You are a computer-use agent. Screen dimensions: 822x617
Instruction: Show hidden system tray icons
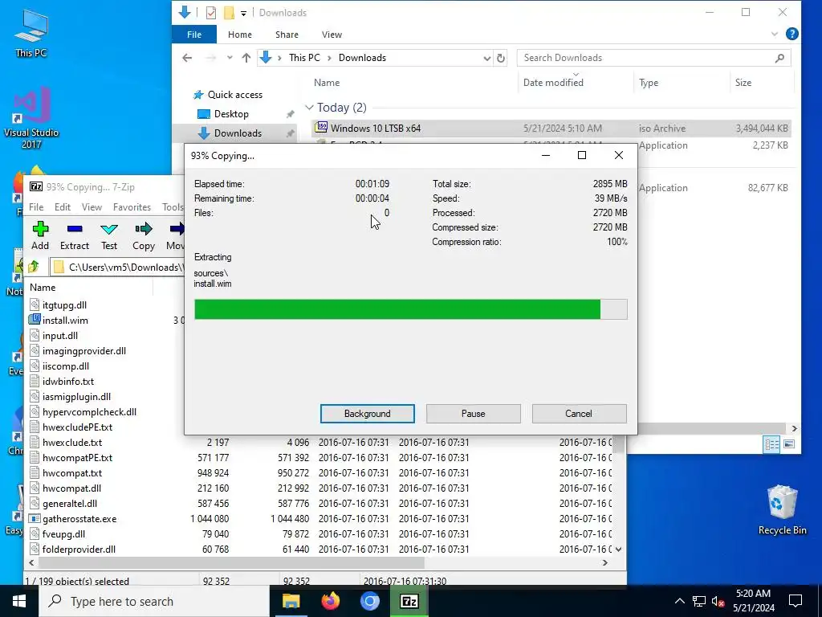point(679,601)
